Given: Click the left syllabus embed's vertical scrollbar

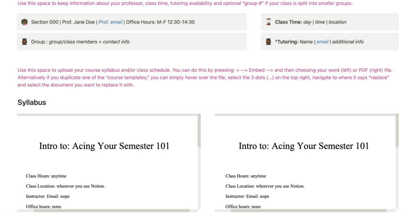Looking at the screenshot, I should (199, 132).
